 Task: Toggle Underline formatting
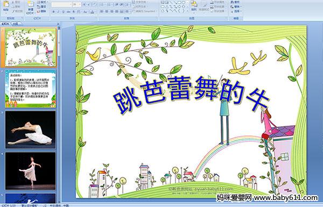(63, 12)
